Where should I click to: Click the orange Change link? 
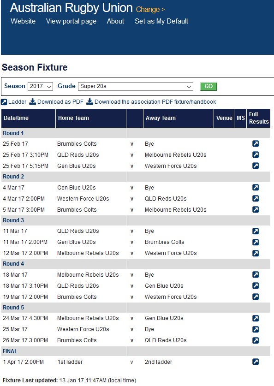click(150, 10)
